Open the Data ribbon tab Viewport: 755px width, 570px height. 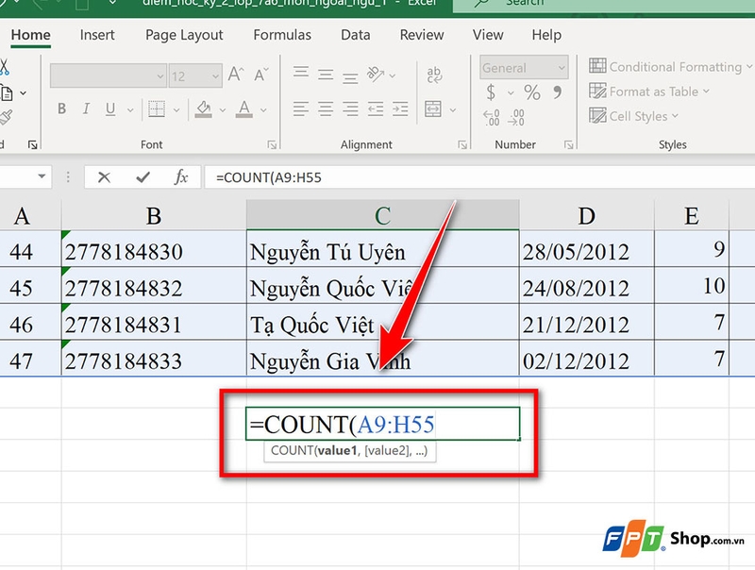(355, 35)
